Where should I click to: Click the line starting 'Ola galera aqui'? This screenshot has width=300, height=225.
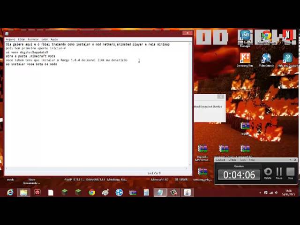[x=88, y=44]
